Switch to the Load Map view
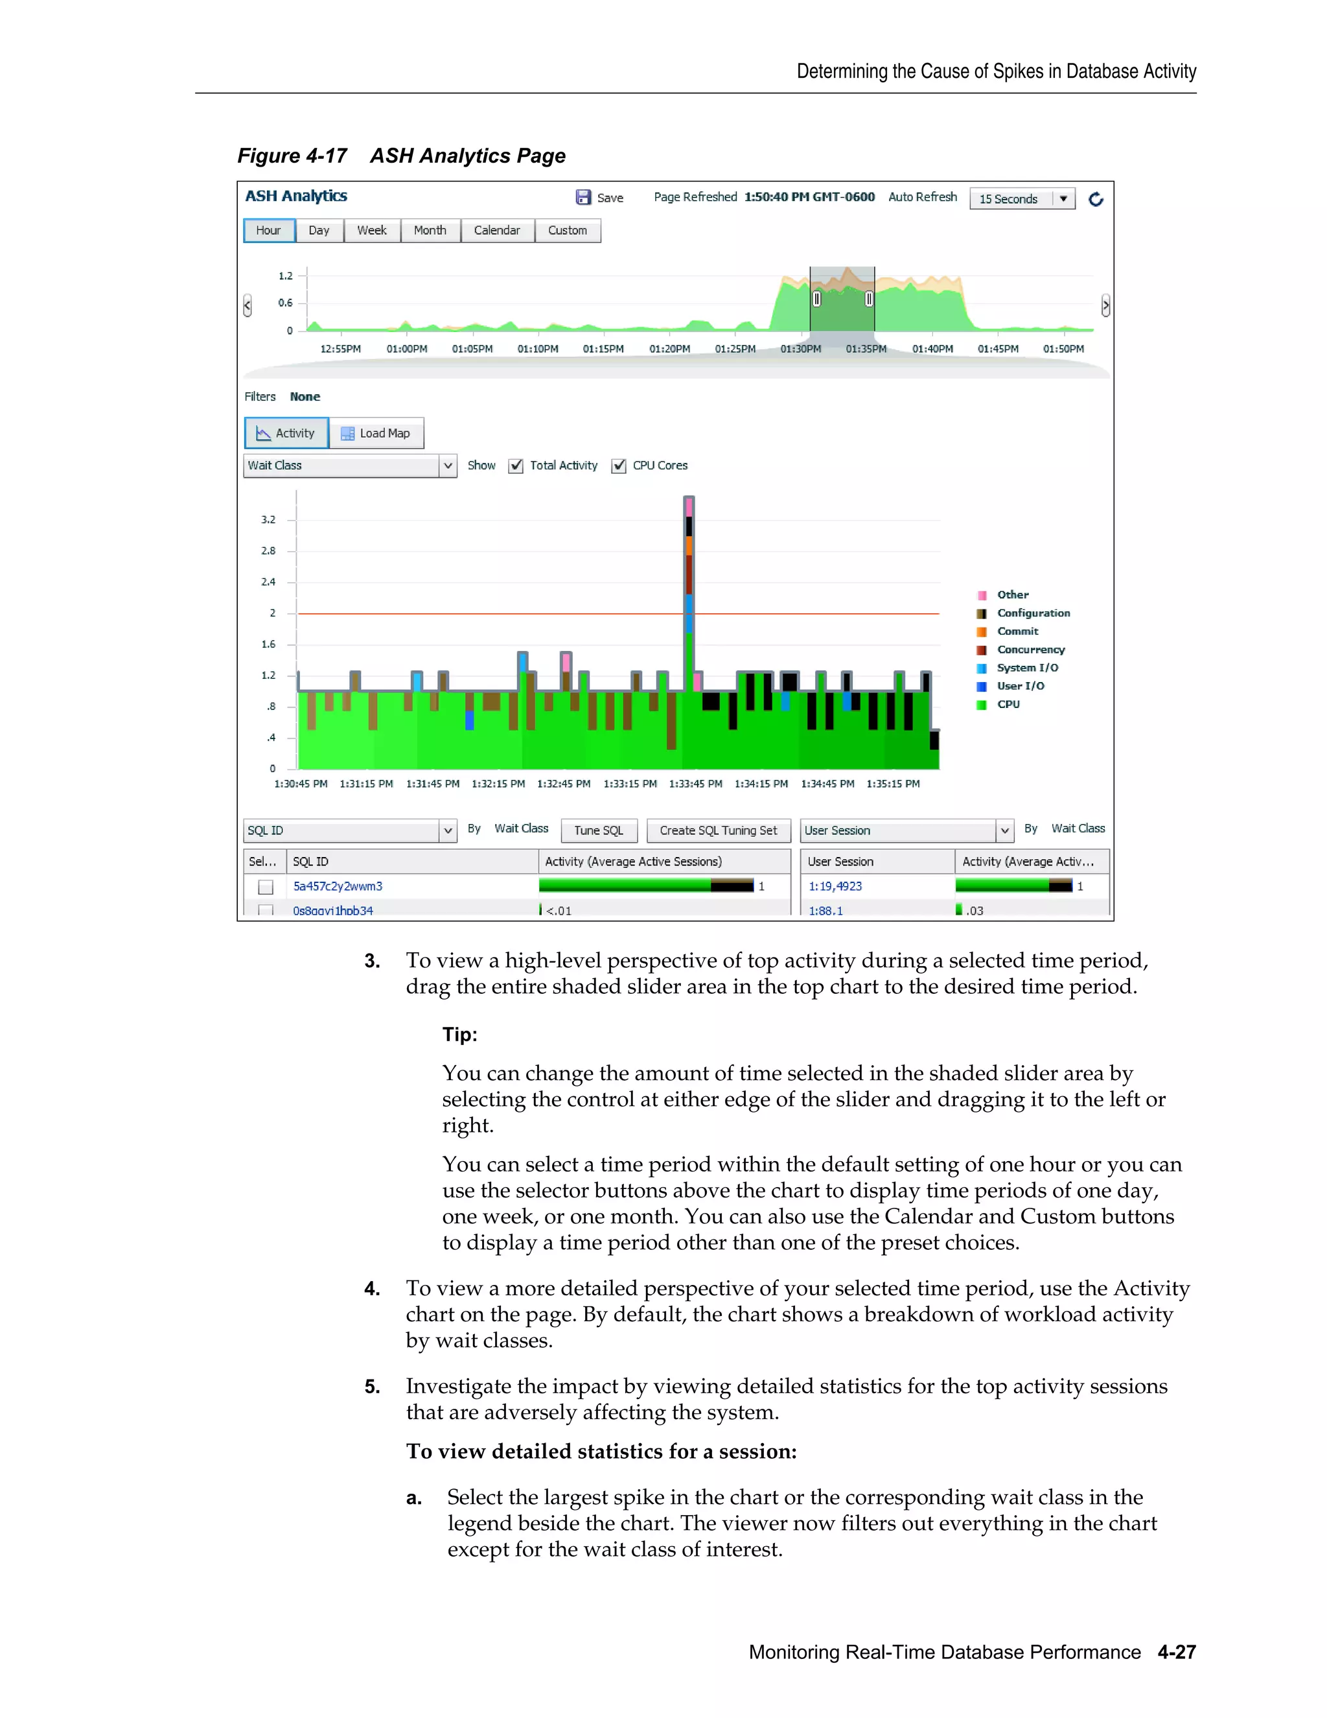Screen dimensions: 1327x1718 pyautogui.click(x=376, y=434)
